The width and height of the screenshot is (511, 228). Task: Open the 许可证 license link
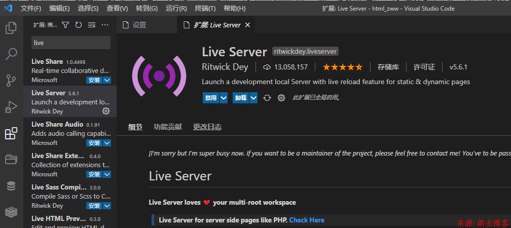coord(424,67)
